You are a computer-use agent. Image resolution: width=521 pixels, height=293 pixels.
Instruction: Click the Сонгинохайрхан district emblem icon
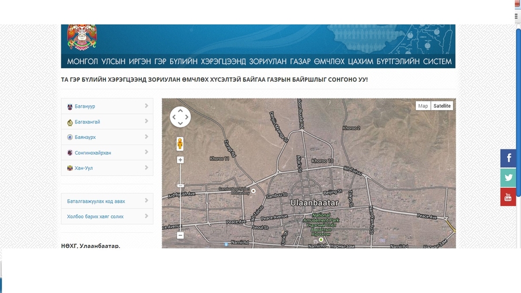pos(70,153)
